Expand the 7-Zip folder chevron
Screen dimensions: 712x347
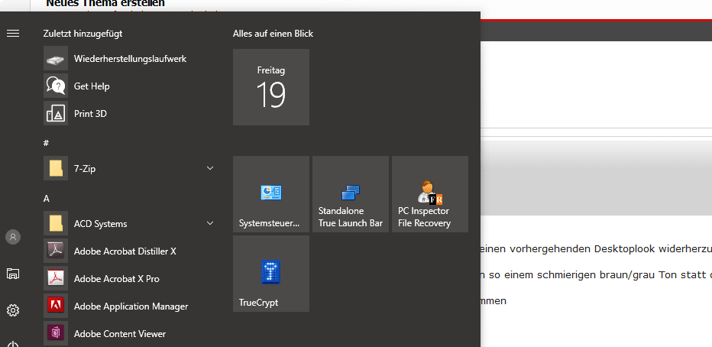(210, 168)
